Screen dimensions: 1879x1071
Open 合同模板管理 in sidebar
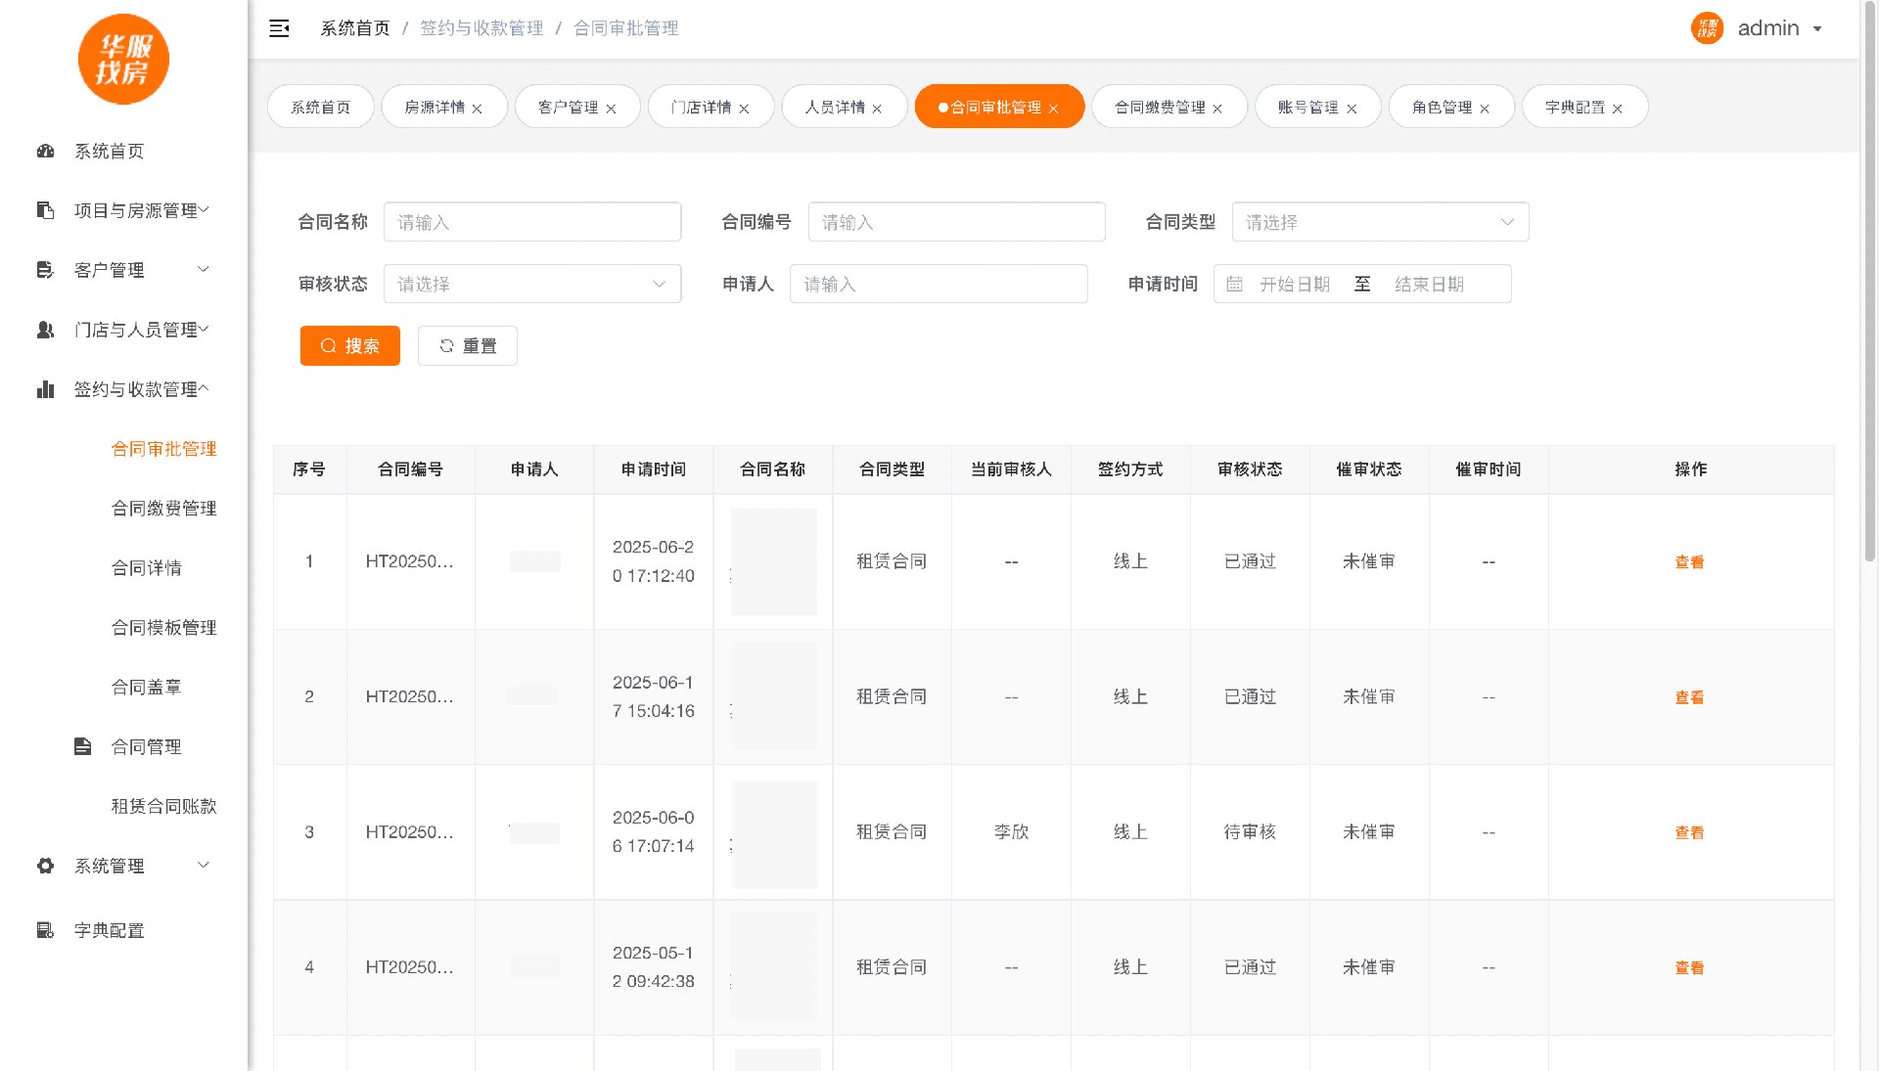pyautogui.click(x=163, y=628)
